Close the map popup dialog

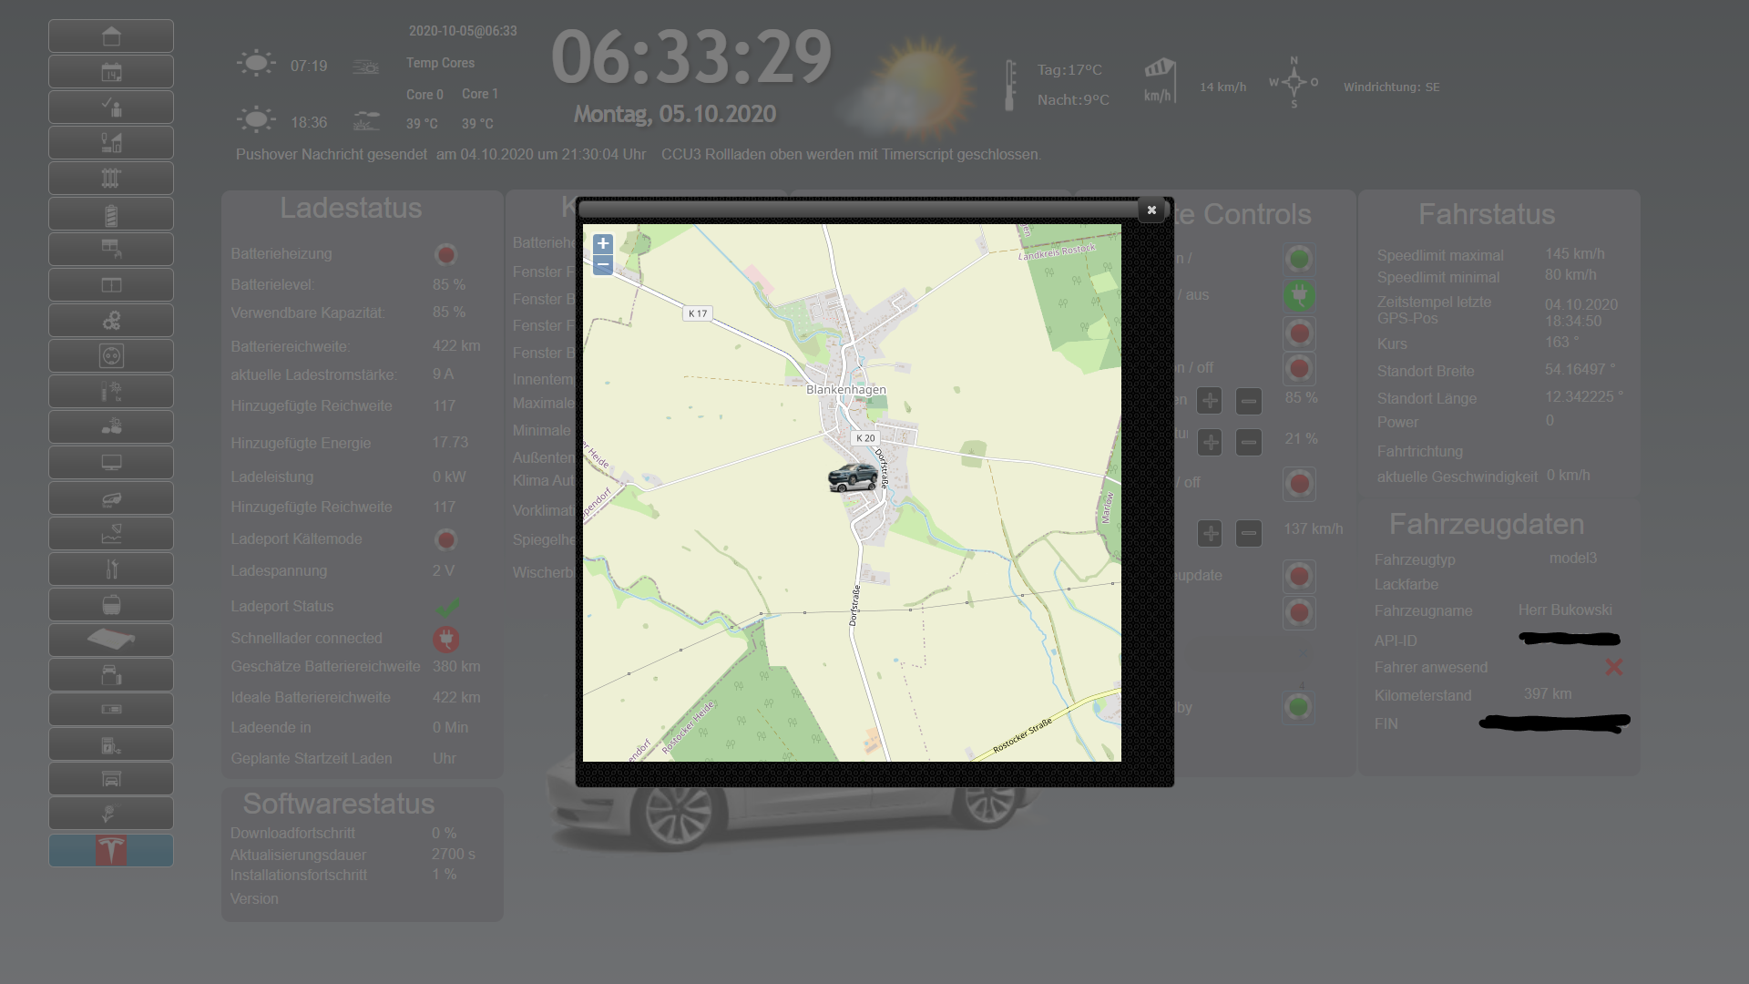point(1151,210)
